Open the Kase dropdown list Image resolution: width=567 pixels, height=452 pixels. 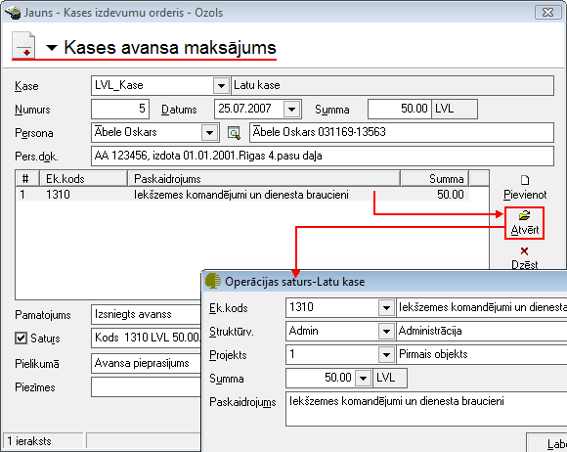(221, 86)
